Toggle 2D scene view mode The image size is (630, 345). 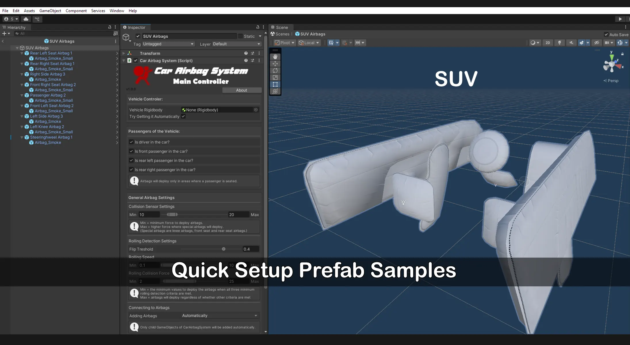(x=547, y=43)
